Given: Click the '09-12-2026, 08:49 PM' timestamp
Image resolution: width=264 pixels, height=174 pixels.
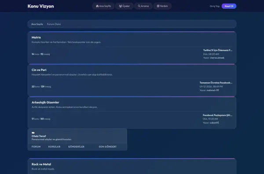Looking at the screenshot, I should [x=211, y=86].
